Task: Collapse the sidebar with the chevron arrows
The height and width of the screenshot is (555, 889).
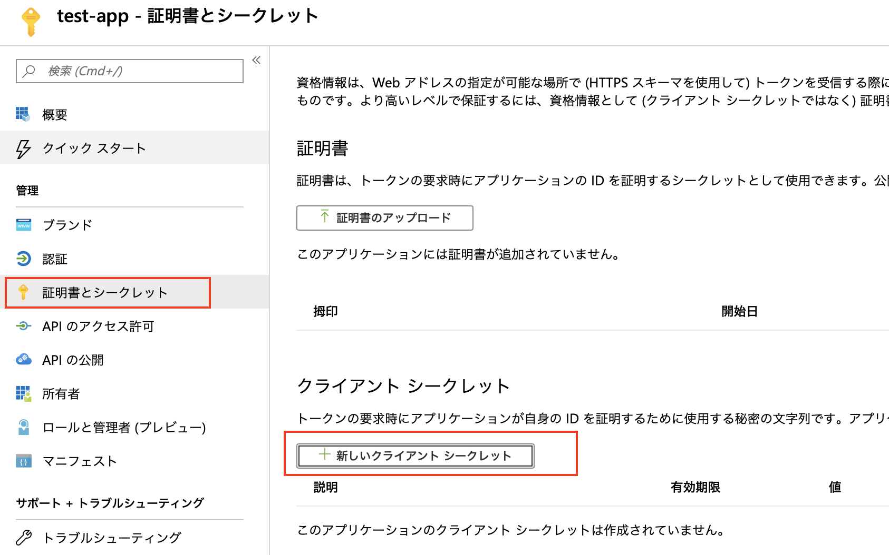Action: click(x=256, y=60)
